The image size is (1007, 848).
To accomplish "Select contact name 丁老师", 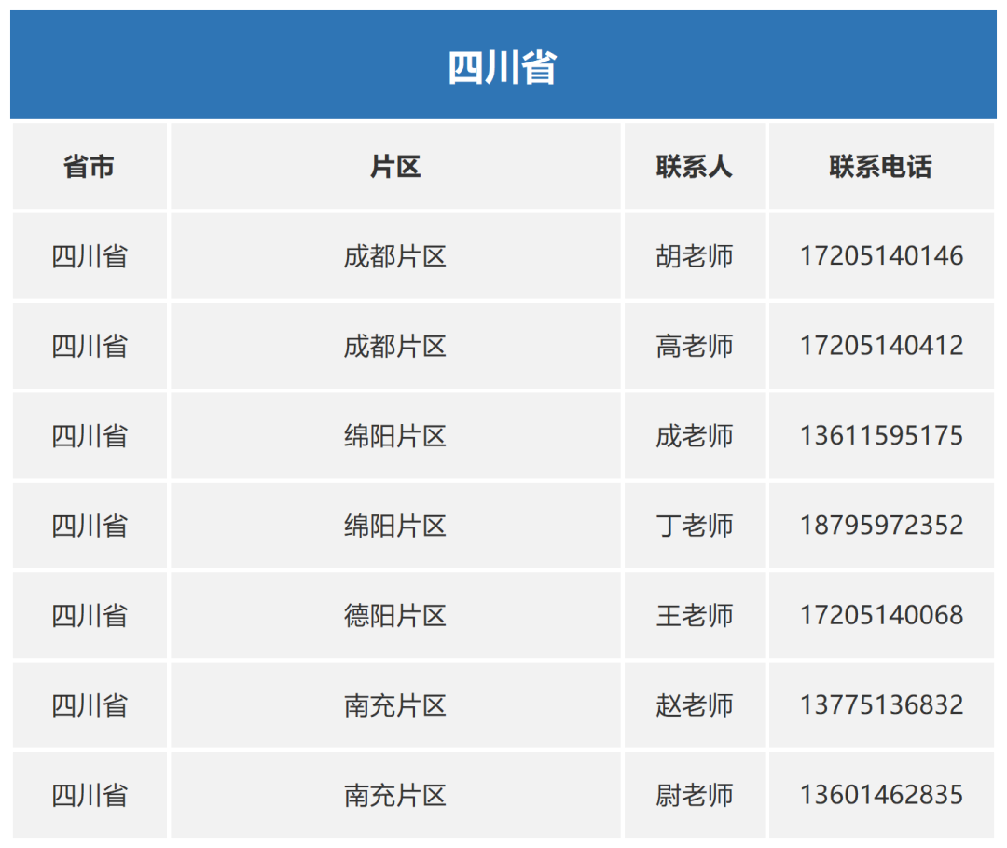I will coord(695,526).
